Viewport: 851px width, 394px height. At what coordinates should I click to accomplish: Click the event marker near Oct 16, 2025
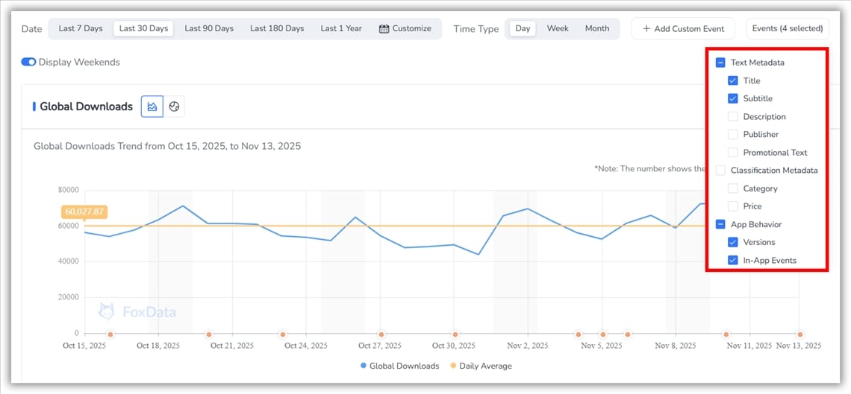coord(110,334)
